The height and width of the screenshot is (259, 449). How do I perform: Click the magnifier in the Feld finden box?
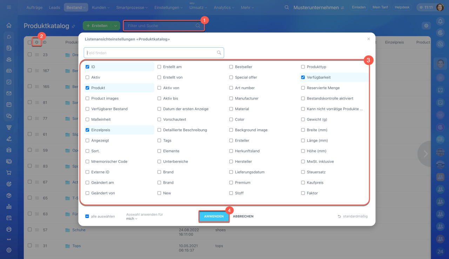coord(219,53)
